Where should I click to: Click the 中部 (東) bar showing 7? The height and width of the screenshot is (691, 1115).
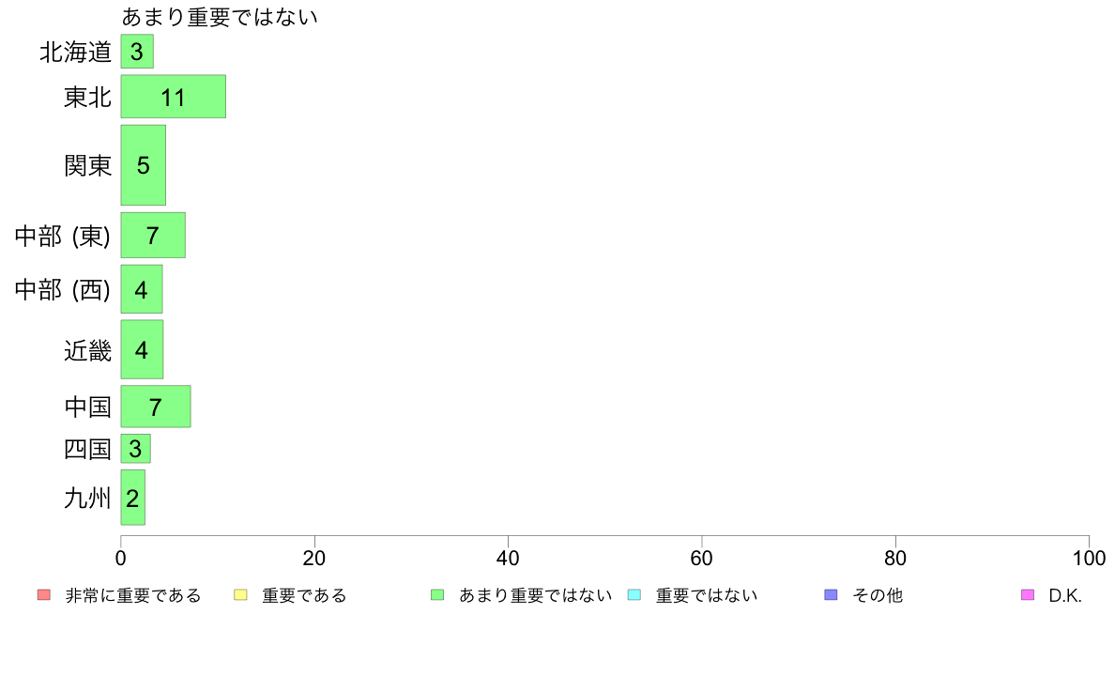click(x=153, y=235)
